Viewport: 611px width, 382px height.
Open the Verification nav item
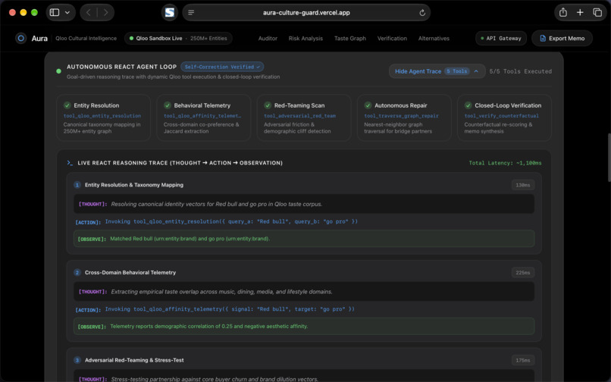point(392,38)
